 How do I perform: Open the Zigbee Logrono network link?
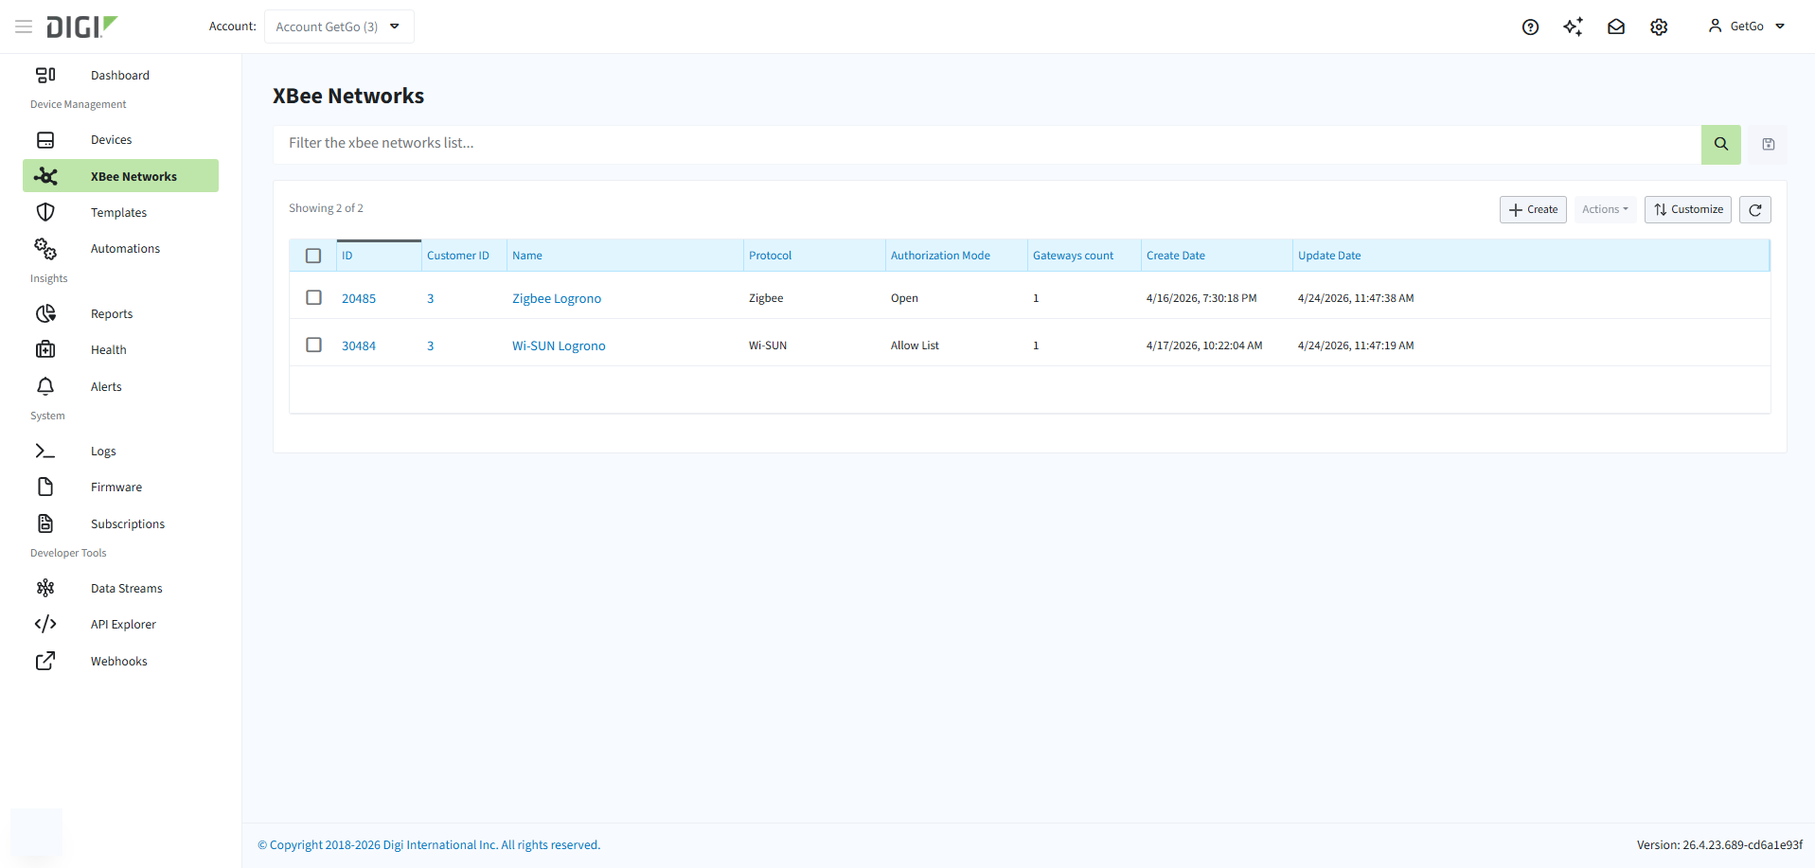pyautogui.click(x=557, y=298)
